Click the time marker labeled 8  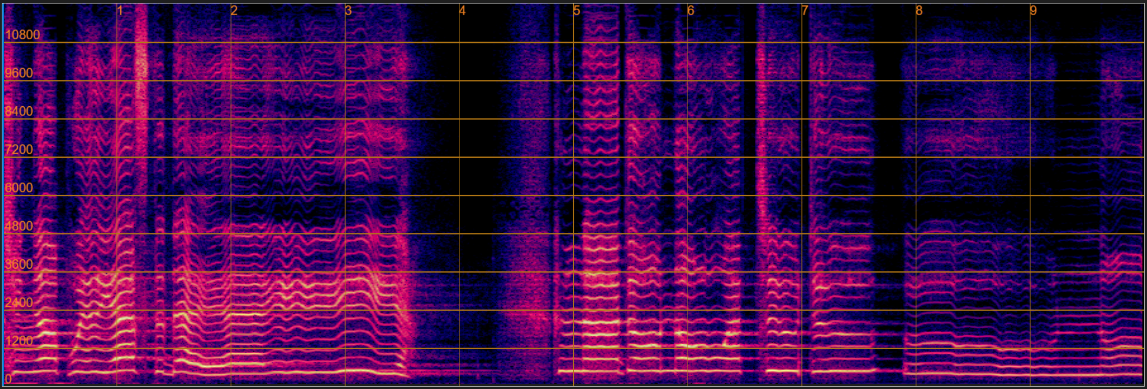point(919,11)
